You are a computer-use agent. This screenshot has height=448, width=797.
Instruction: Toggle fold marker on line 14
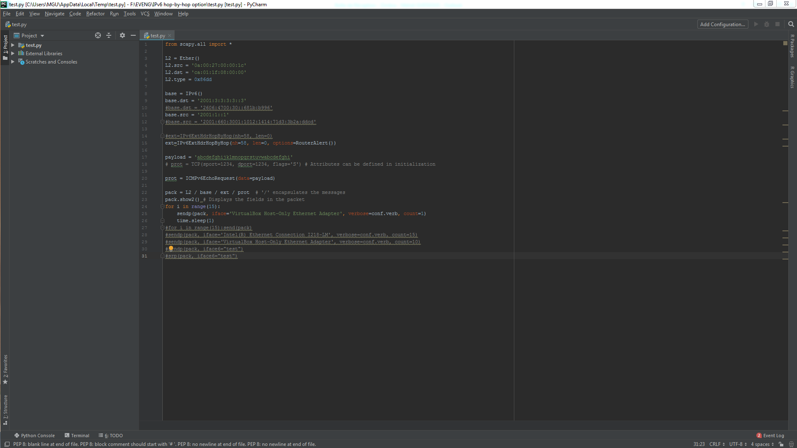[162, 136]
